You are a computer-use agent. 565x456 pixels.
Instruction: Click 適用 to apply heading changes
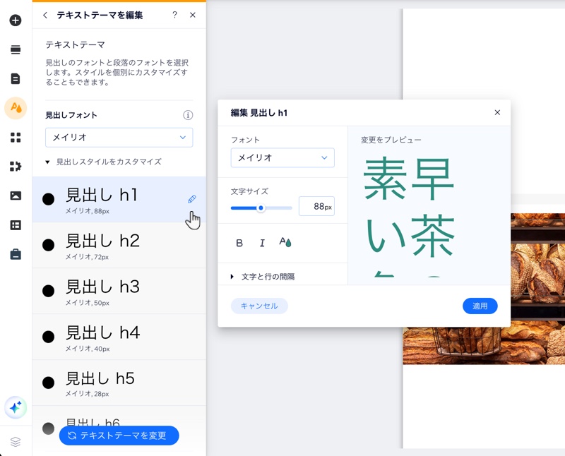tap(480, 306)
